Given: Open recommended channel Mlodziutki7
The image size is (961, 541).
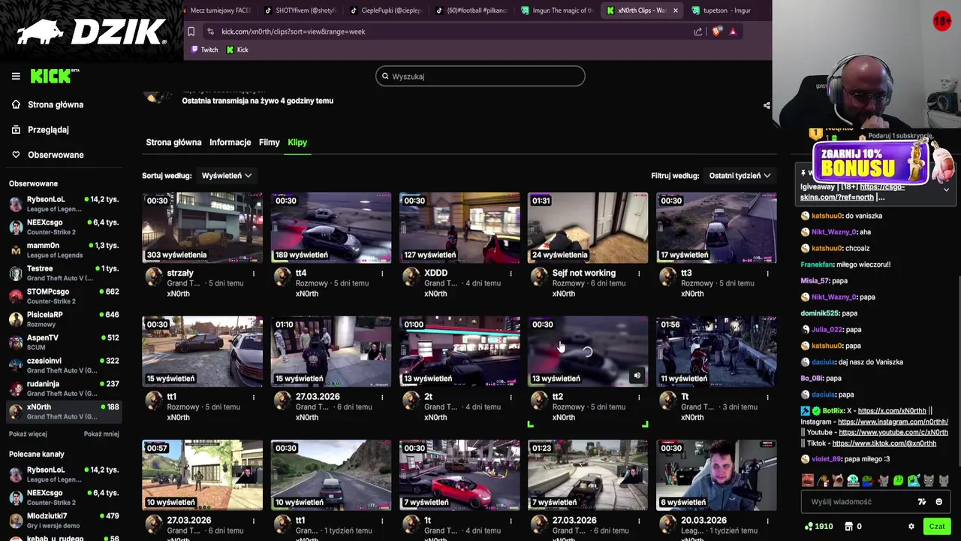Looking at the screenshot, I should pyautogui.click(x=63, y=521).
